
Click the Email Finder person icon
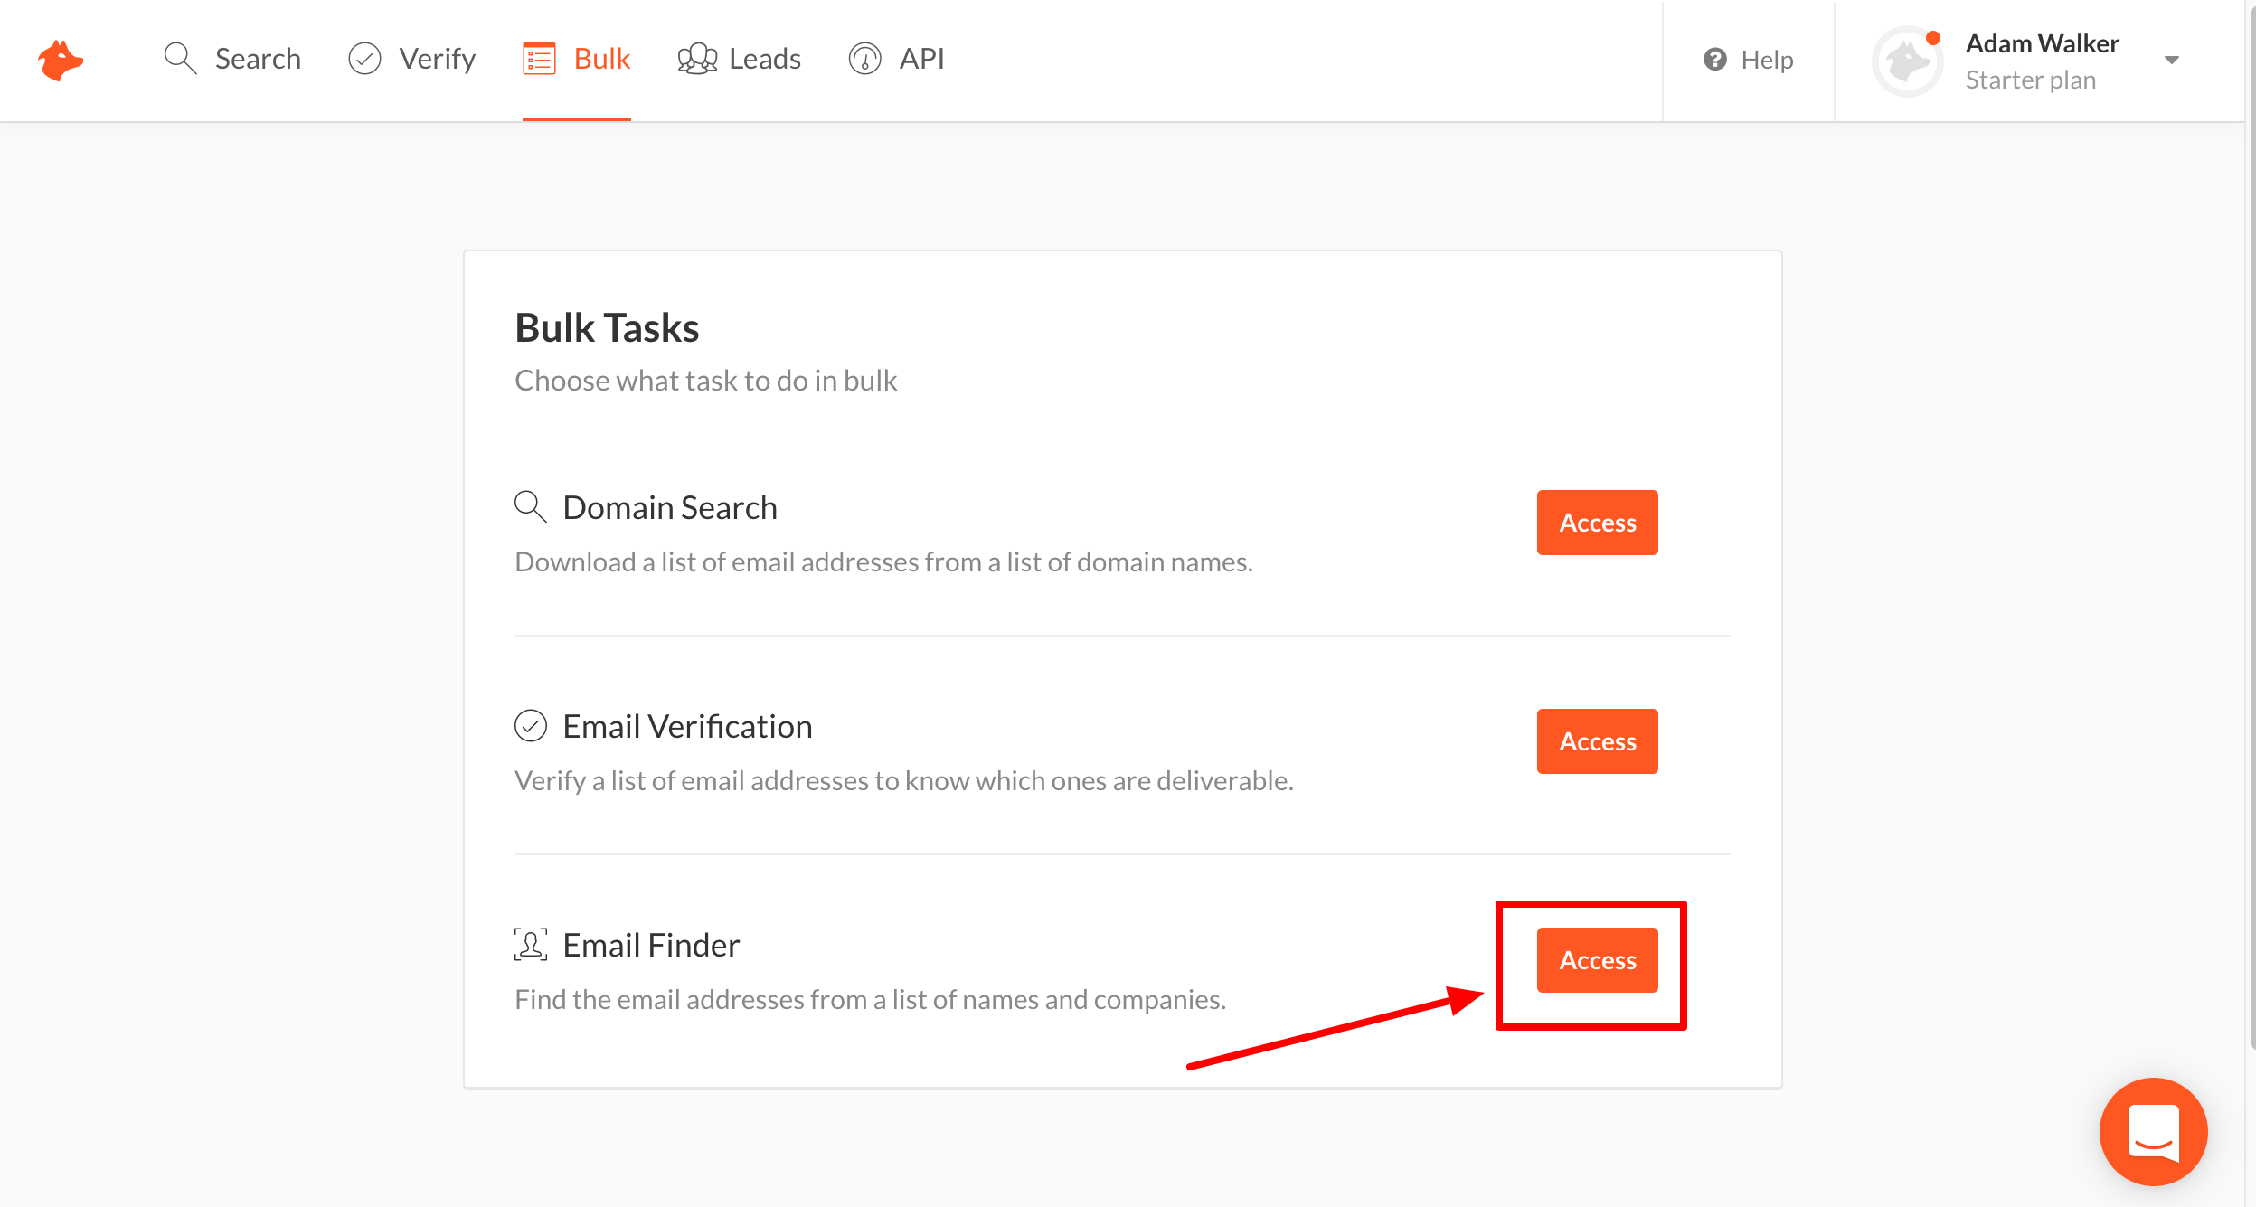pyautogui.click(x=531, y=945)
